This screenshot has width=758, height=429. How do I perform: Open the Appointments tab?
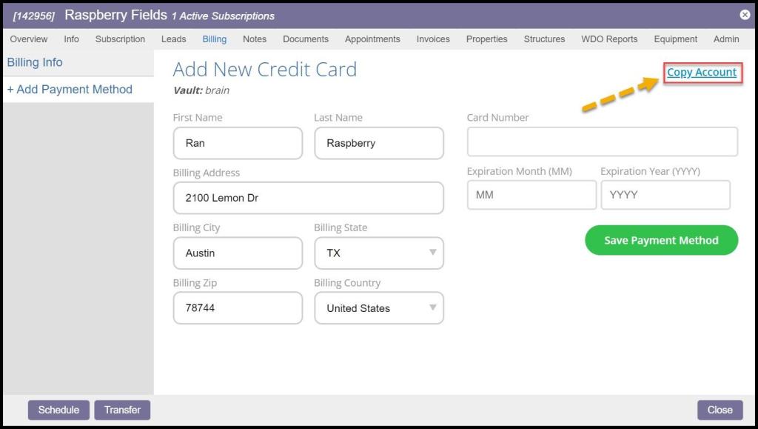tap(372, 39)
